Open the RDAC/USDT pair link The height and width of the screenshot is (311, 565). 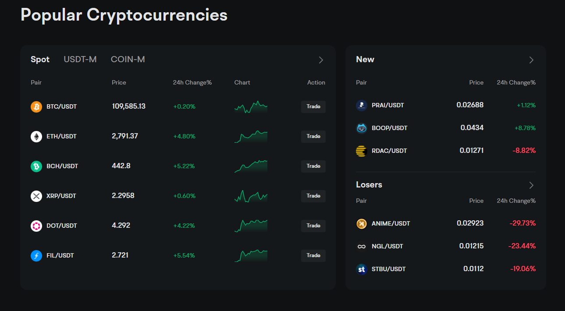pyautogui.click(x=389, y=151)
